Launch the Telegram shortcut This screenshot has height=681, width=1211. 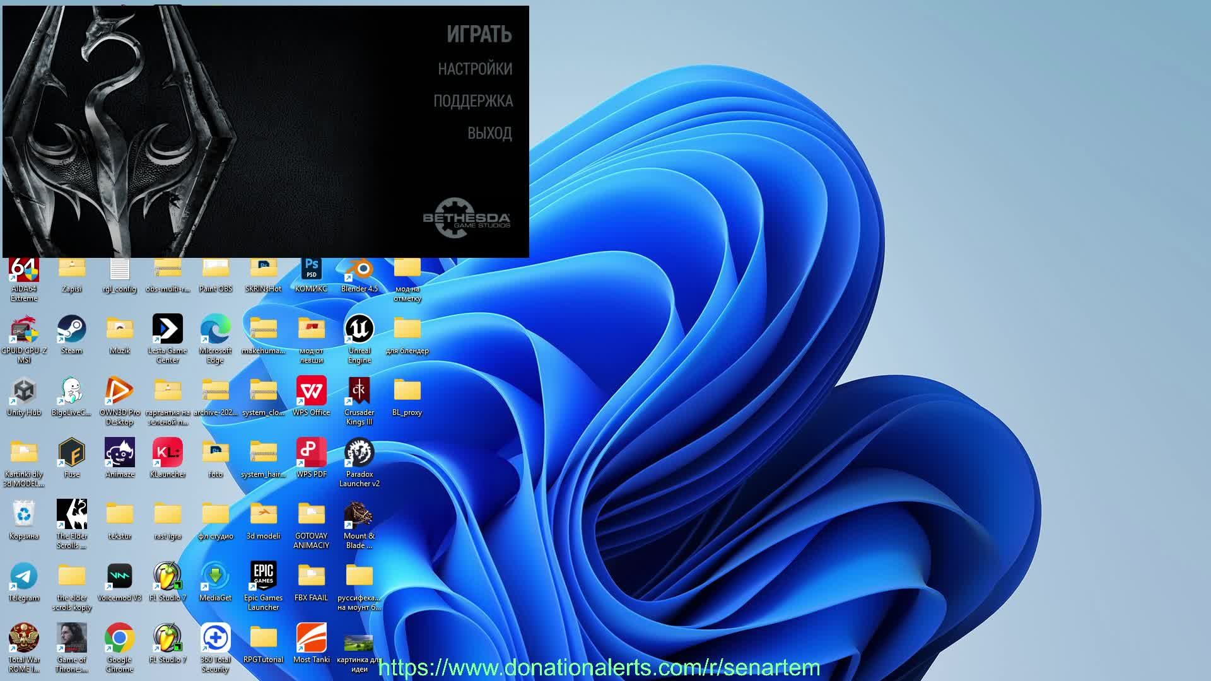click(24, 582)
